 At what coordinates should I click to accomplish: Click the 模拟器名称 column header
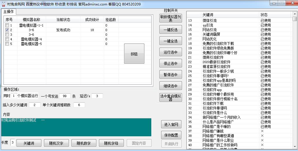coord(32,20)
